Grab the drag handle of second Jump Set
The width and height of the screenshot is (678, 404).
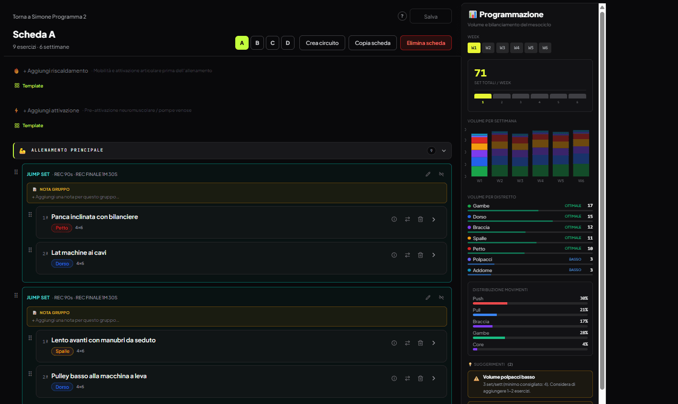click(x=16, y=295)
